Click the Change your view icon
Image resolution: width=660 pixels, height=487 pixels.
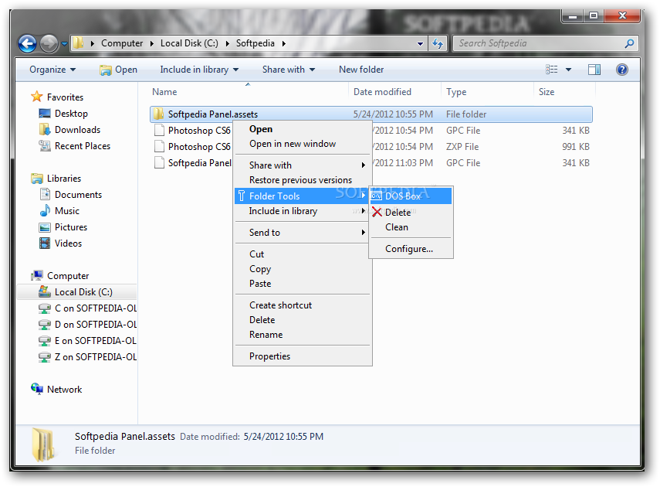click(x=551, y=70)
